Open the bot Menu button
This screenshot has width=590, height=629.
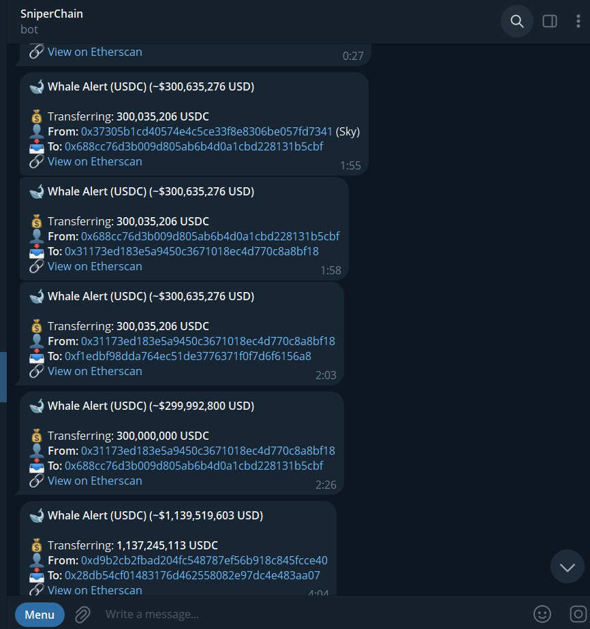(x=40, y=614)
